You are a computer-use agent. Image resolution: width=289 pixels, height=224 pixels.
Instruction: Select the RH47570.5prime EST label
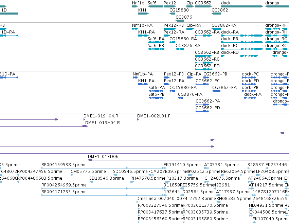(x=148, y=178)
